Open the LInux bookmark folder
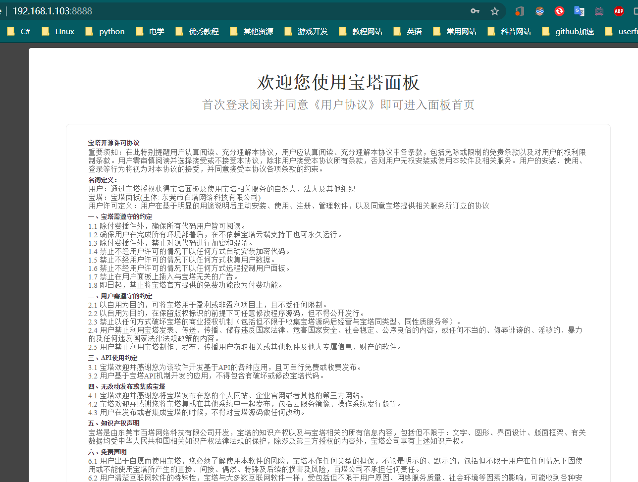This screenshot has height=482, width=638. (x=58, y=31)
